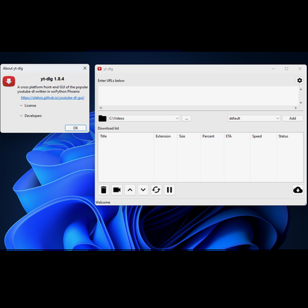Screen dimensions: 308x308
Task: Expand the License section
Action: click(x=28, y=105)
